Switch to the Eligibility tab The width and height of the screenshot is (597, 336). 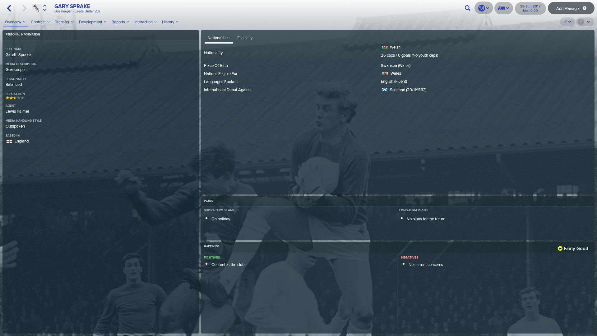click(x=245, y=38)
